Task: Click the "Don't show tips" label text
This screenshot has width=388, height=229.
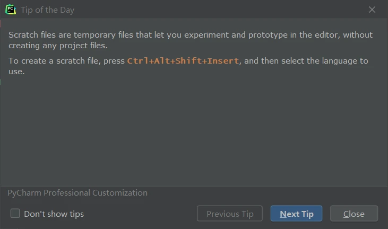Action: click(x=54, y=214)
